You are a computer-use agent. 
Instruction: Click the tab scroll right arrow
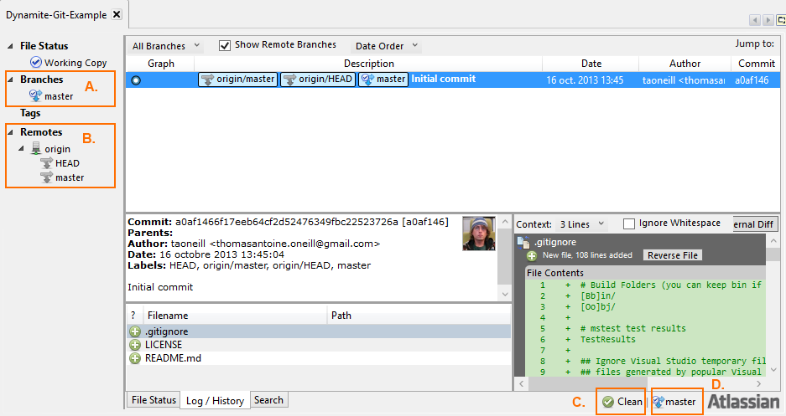tap(768, 20)
